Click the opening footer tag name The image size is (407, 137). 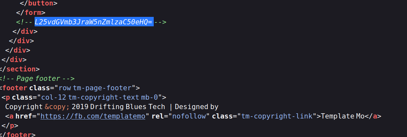point(15,88)
